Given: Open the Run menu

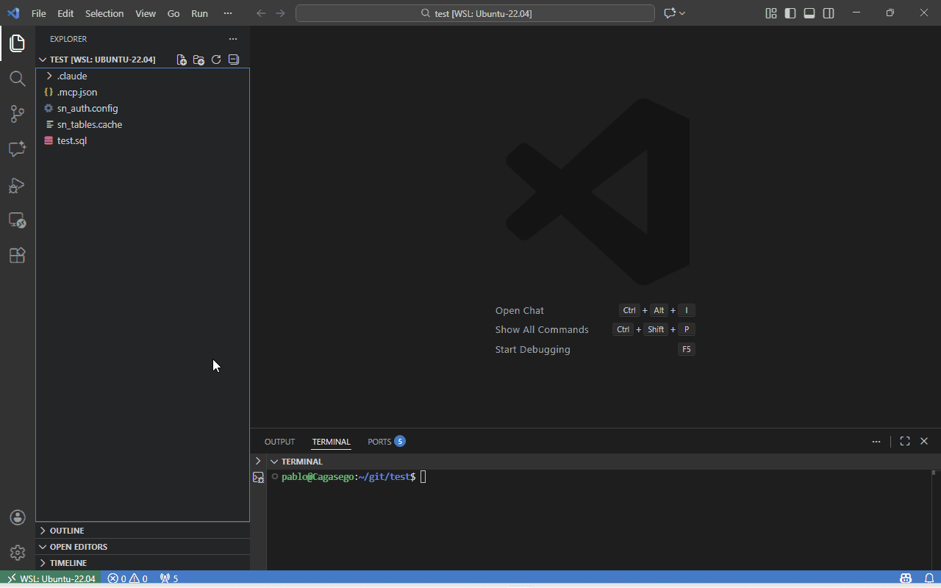Looking at the screenshot, I should coord(199,13).
